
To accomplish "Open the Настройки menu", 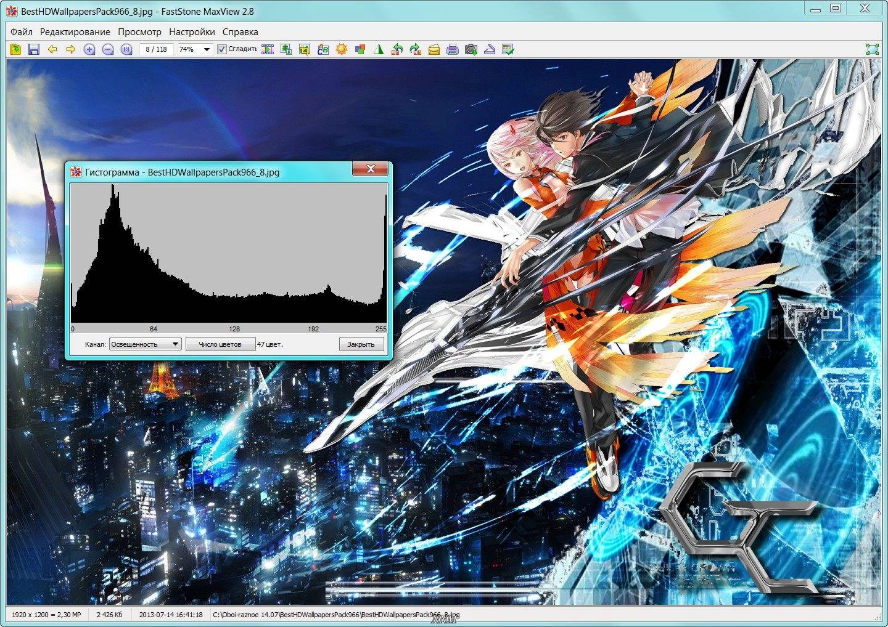I will [192, 32].
